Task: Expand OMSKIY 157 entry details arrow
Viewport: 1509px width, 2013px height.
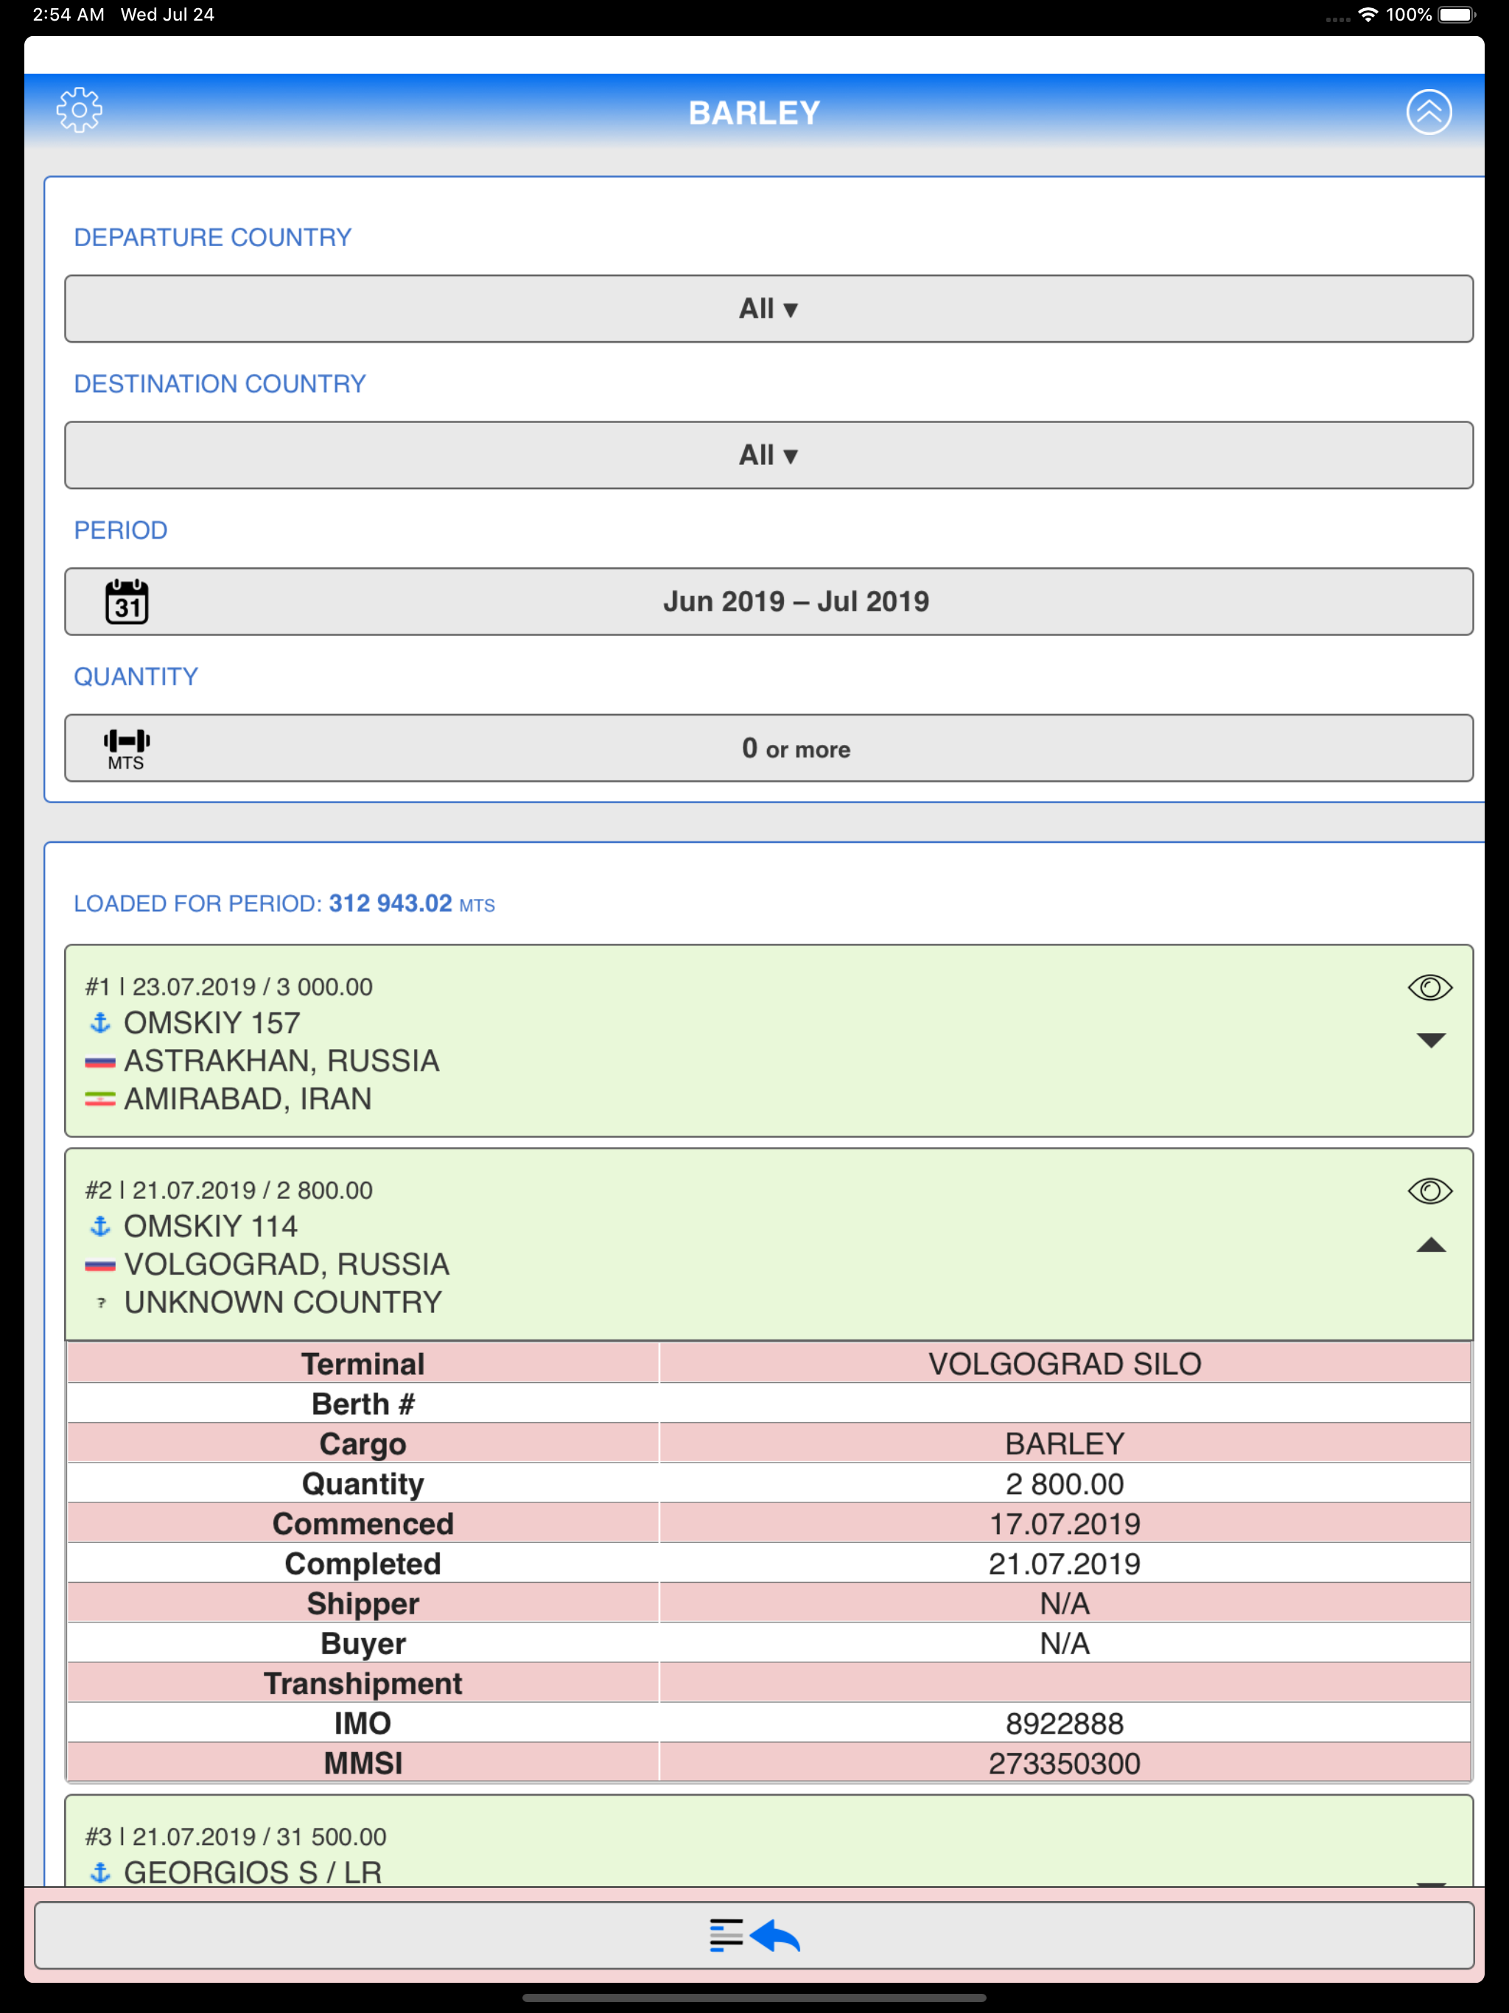Action: tap(1431, 1040)
